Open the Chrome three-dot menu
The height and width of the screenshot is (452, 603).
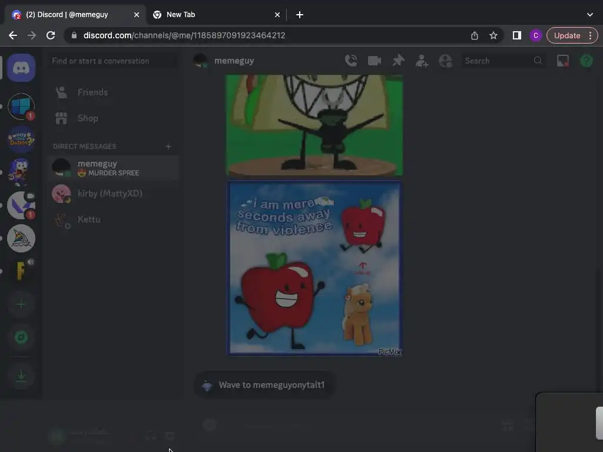tap(590, 35)
